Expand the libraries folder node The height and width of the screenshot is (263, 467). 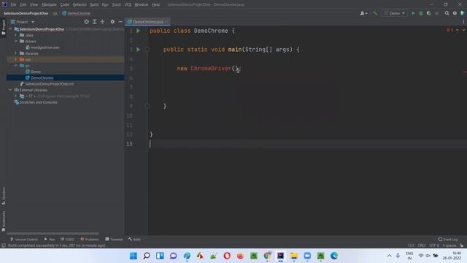16,53
